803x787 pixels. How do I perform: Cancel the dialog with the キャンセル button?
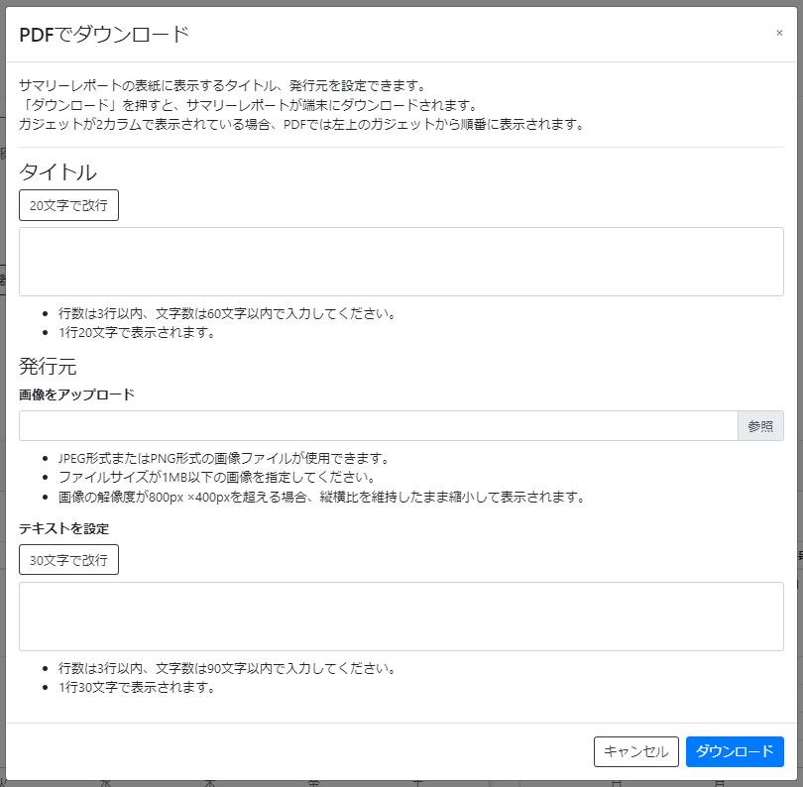[x=636, y=751]
